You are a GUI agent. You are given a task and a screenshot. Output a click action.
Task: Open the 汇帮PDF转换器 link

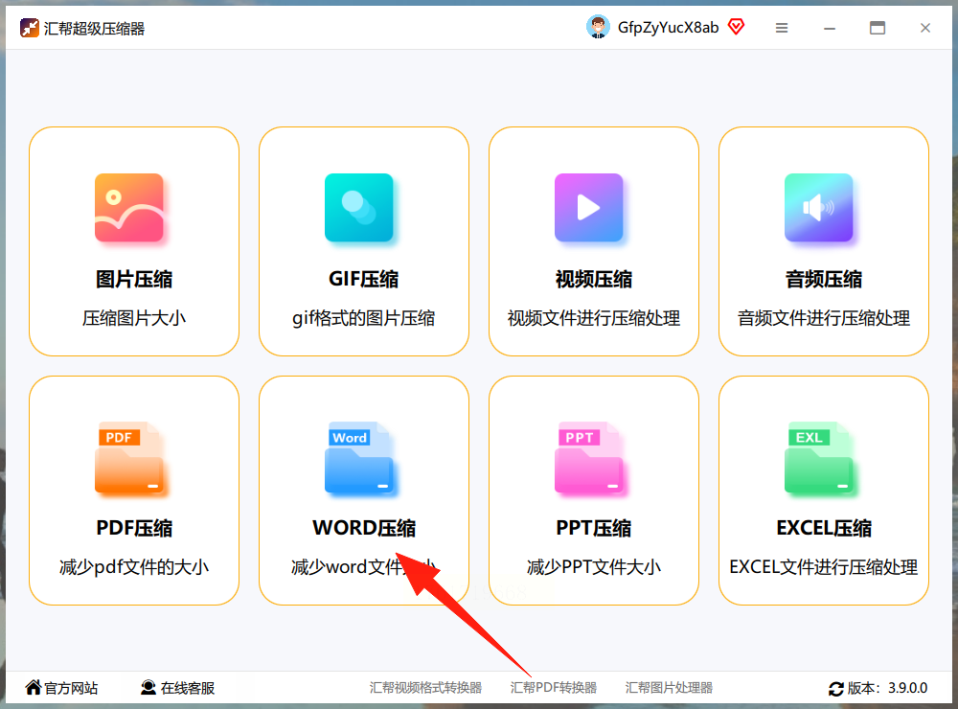(x=554, y=688)
